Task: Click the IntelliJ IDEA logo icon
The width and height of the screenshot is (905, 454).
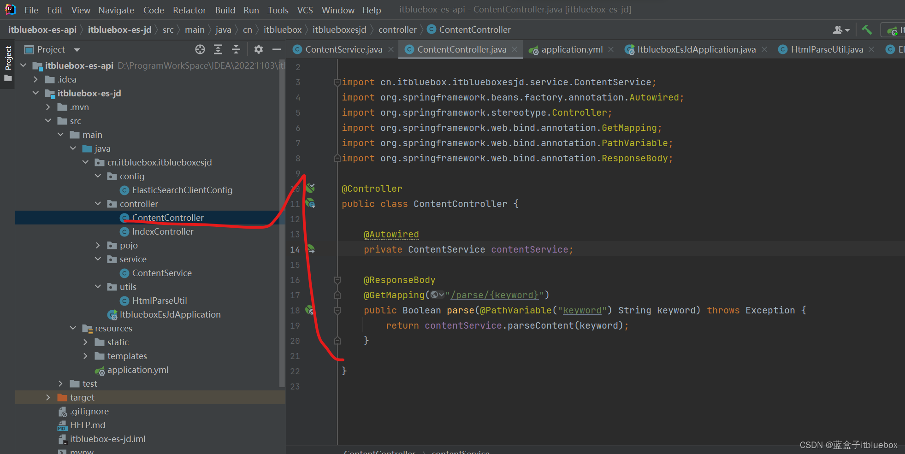Action: (x=10, y=9)
